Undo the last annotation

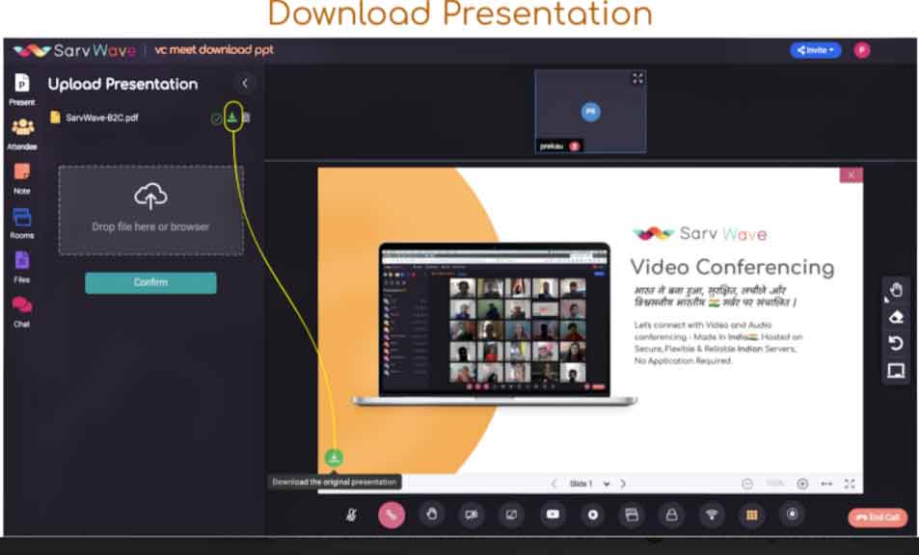point(895,343)
